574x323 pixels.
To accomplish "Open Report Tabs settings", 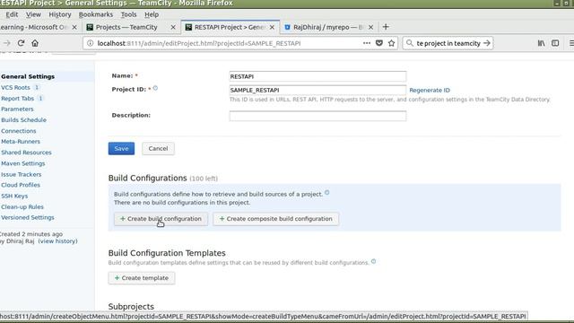I will 17,99.
